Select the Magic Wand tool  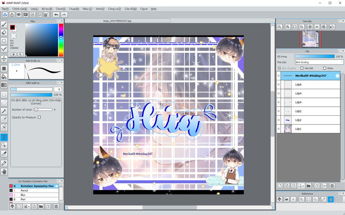point(4,111)
